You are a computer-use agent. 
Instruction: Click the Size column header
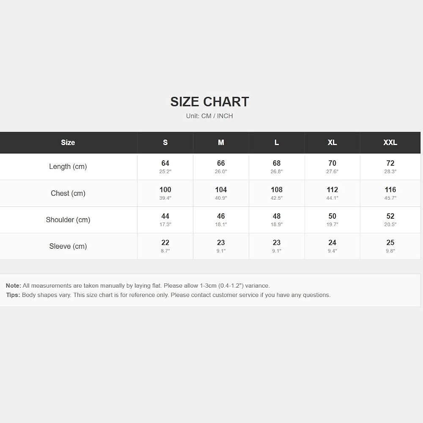click(68, 143)
